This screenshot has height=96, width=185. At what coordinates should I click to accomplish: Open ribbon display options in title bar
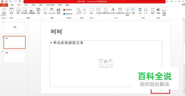coord(171,2)
